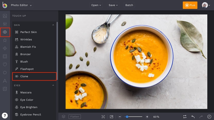This screenshot has height=120, width=214.
Task: Click the fit-to-screen icon
Action: (x=103, y=117)
